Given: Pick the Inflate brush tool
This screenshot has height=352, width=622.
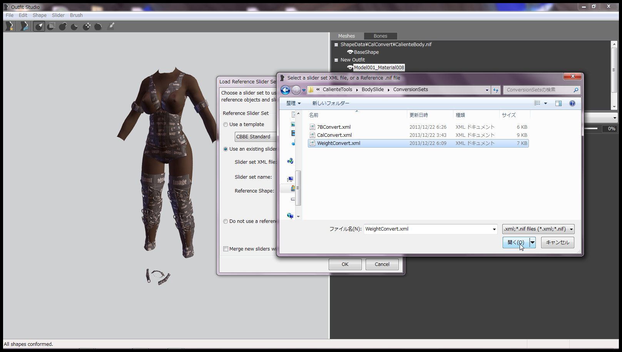Looking at the screenshot, I should [x=63, y=26].
